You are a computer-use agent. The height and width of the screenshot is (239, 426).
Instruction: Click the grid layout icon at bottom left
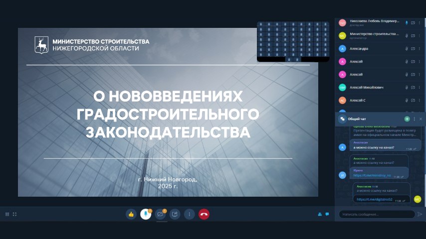click(7, 214)
